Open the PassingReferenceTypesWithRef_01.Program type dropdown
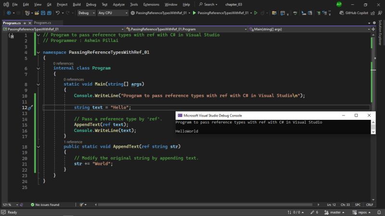This screenshot has height=216, width=385. point(186,29)
